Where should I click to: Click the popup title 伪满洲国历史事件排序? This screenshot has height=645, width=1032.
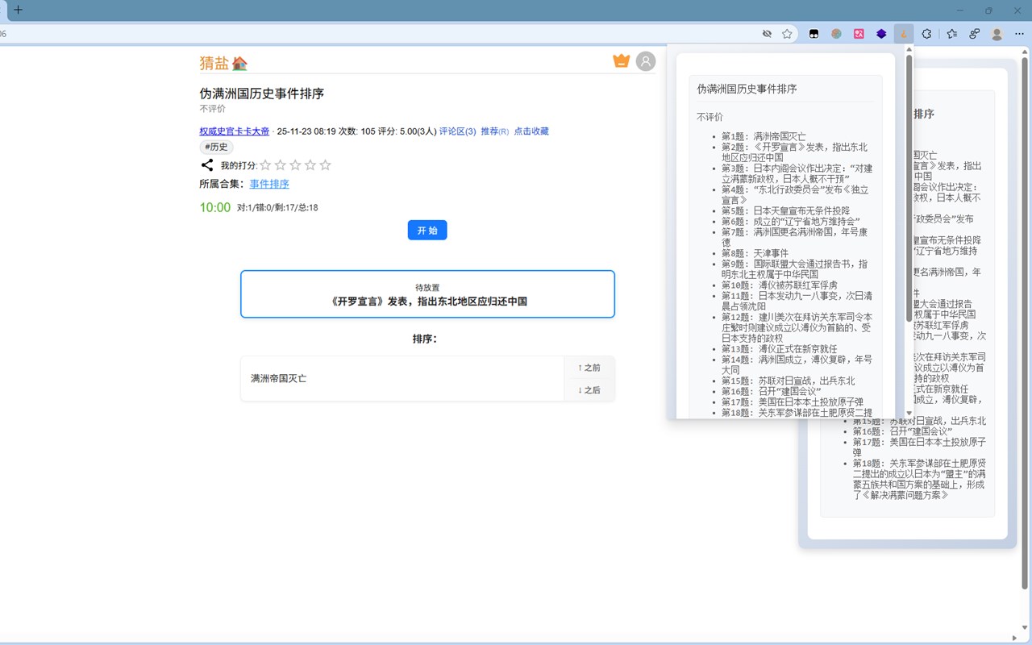point(747,89)
